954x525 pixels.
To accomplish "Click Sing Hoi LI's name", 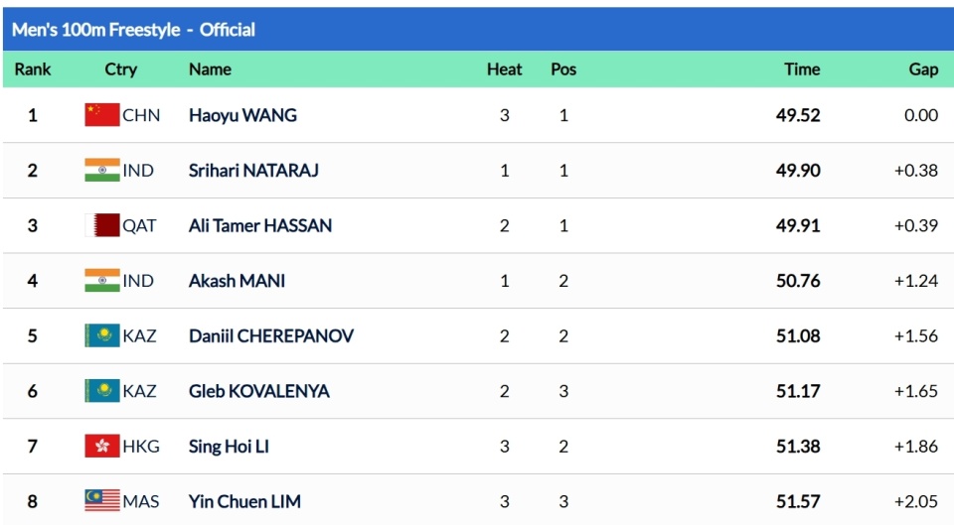I will 229,447.
